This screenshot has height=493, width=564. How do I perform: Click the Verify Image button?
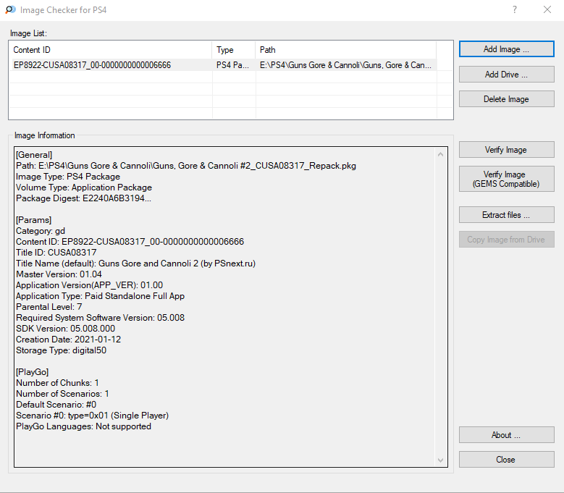coord(507,150)
